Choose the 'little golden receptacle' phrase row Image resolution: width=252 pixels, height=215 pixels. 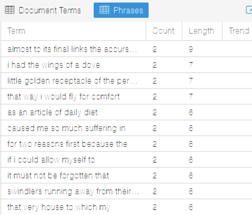tap(72, 81)
